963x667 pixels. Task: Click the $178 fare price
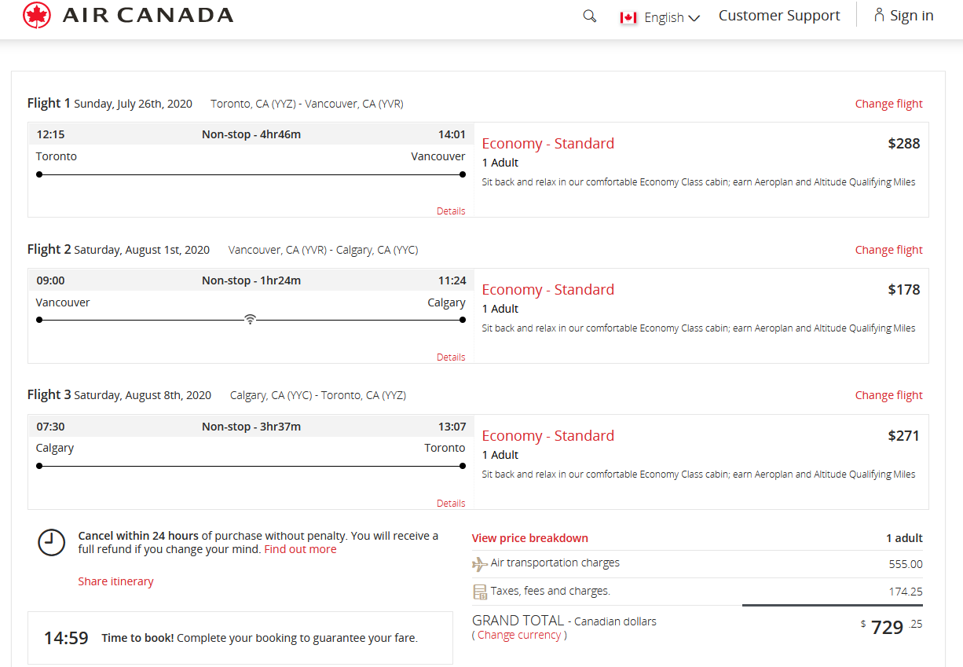[904, 290]
